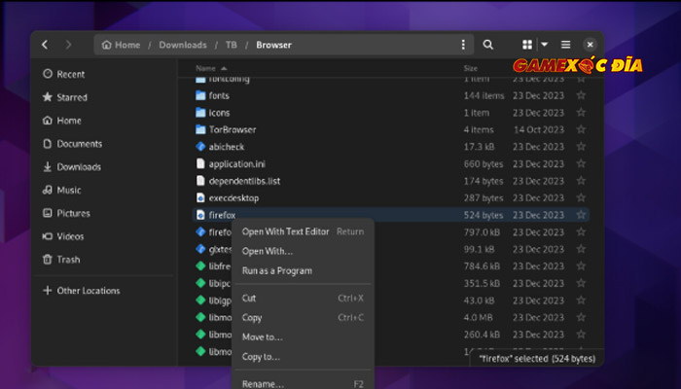This screenshot has height=389, width=681.
Task: Click the 43.0 kB size value
Action: click(x=479, y=301)
